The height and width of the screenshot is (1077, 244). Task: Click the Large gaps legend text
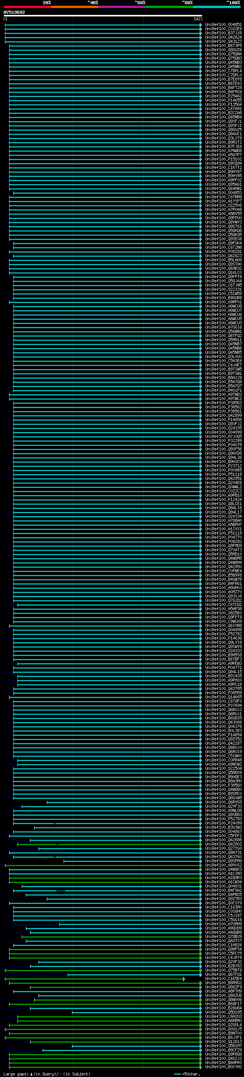tap(47, 1074)
